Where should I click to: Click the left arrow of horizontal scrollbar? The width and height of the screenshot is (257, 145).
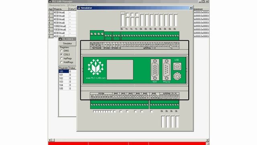[50, 140]
